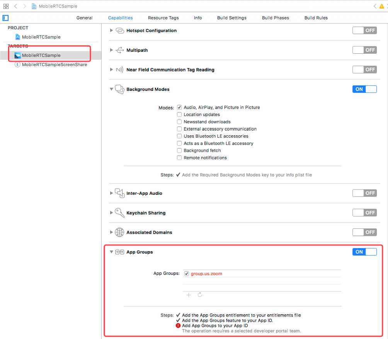Check Location updates mode
Image resolution: width=388 pixels, height=339 pixels.
(x=179, y=114)
